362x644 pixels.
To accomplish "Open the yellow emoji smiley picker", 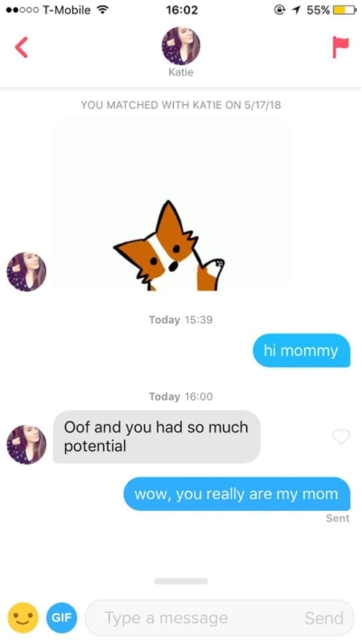I will pos(23,617).
